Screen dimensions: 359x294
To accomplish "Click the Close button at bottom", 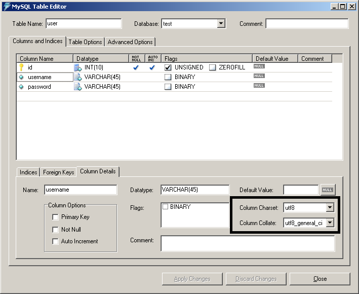I will [x=320, y=279].
